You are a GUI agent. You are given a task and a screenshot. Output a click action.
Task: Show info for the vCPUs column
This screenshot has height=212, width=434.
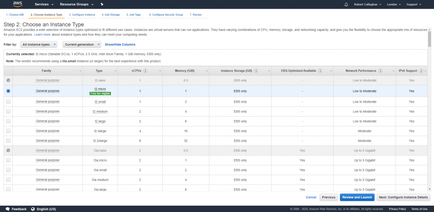[145, 70]
